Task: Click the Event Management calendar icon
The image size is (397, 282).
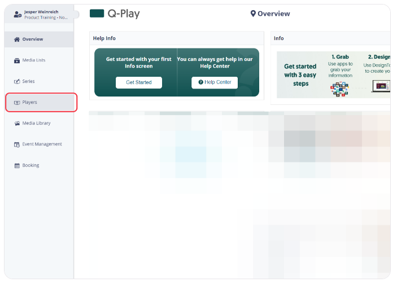Action: point(17,144)
